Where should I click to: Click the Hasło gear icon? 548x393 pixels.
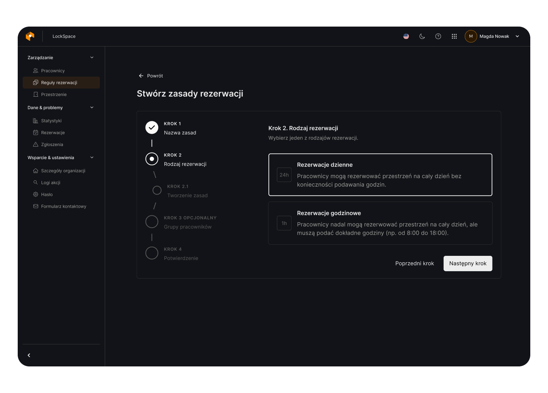pos(36,195)
